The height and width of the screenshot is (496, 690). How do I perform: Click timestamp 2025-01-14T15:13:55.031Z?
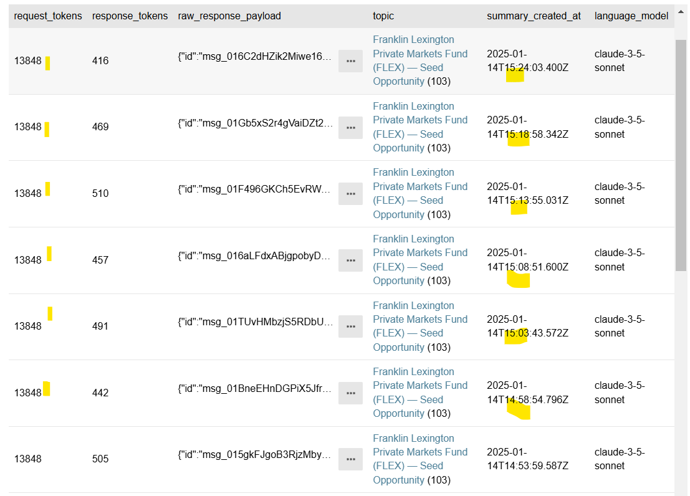(527, 194)
